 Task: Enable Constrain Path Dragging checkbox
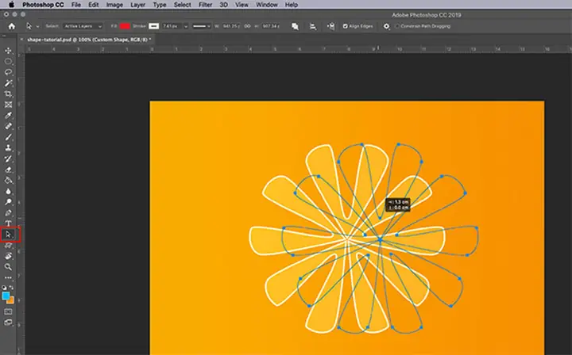pyautogui.click(x=397, y=26)
